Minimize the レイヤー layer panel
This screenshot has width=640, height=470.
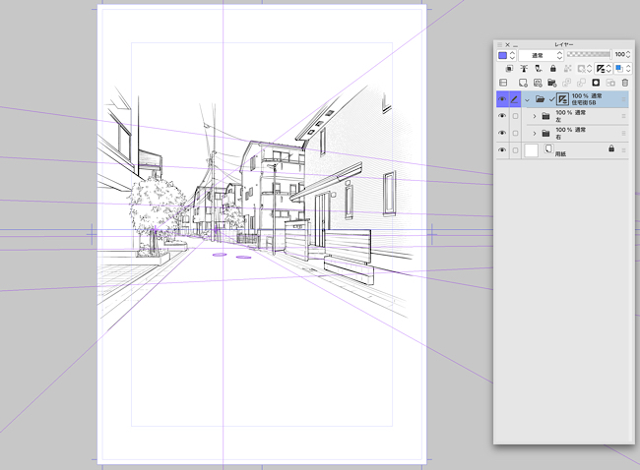click(516, 45)
